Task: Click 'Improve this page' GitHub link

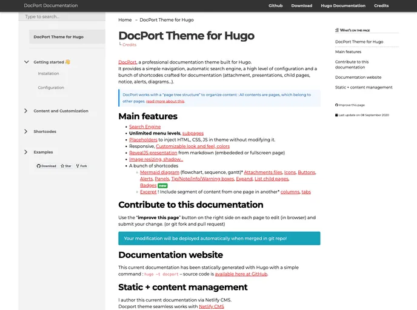Action: pos(350,105)
